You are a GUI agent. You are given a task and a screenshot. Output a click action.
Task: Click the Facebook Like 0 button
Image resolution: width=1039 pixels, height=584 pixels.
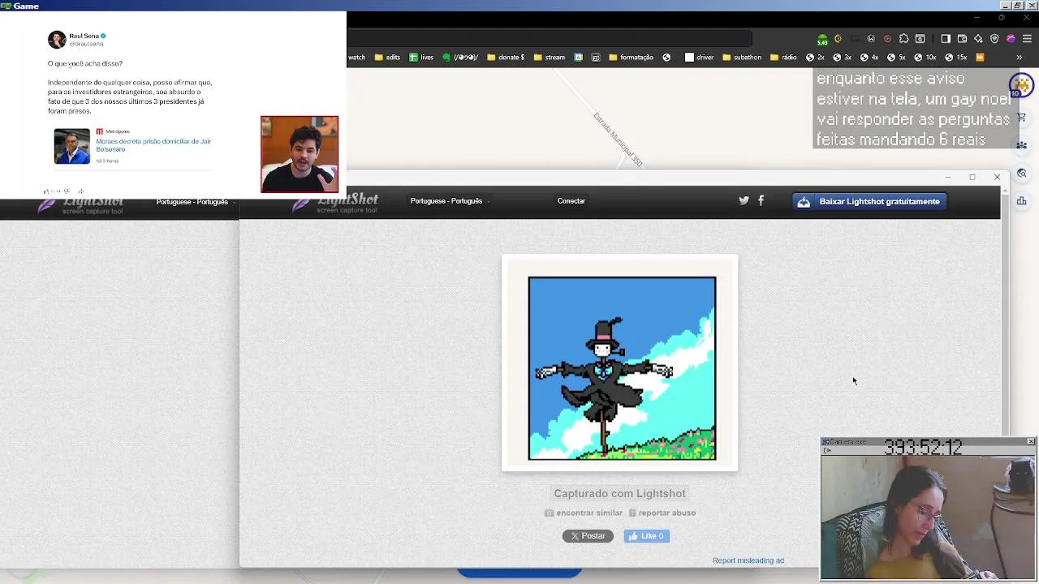647,536
